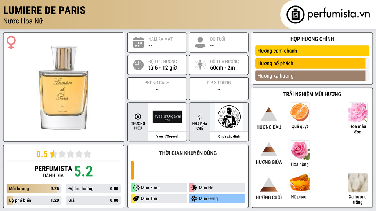The image size is (376, 211).
Task: Click the Hợp hương chính heading
Action: (x=312, y=39)
